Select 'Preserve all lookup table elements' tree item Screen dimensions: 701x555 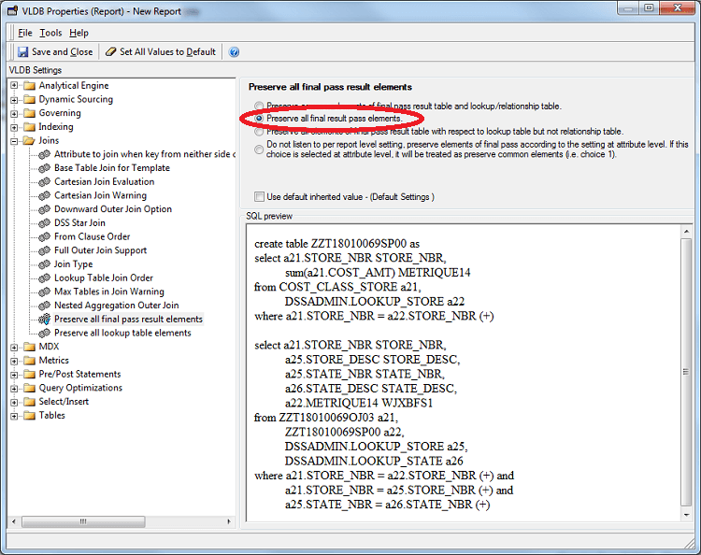point(122,333)
